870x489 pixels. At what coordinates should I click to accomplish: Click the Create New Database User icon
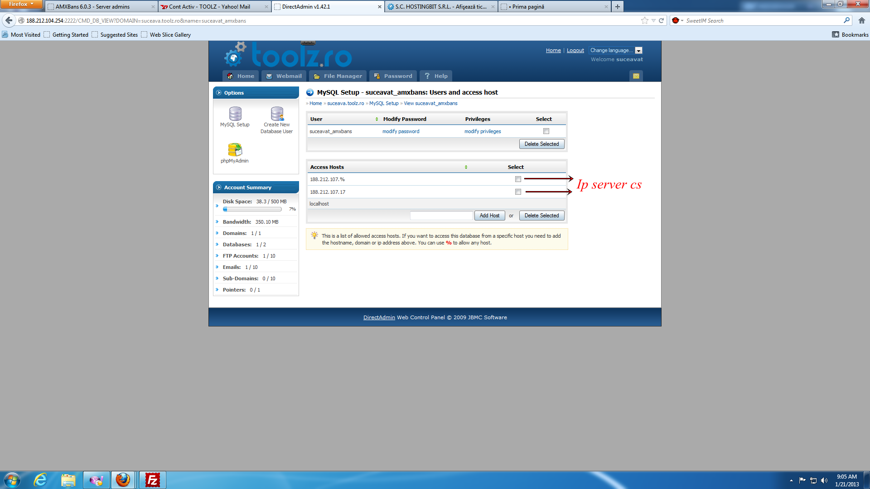click(x=277, y=114)
